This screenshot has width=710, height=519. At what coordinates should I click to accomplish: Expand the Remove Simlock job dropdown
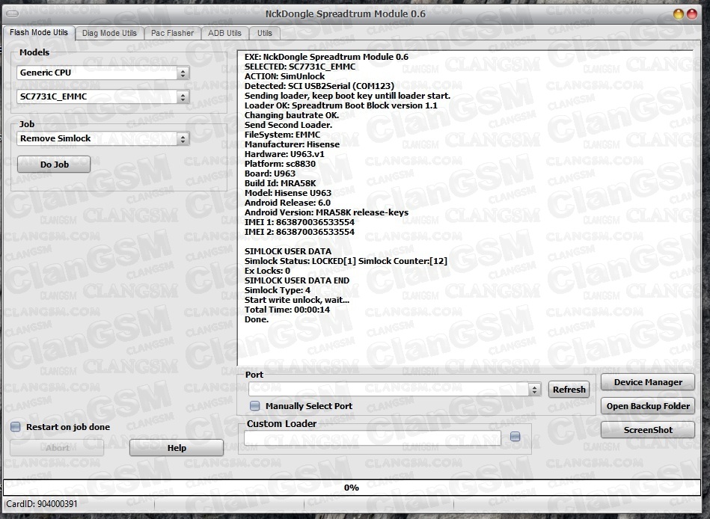pyautogui.click(x=102, y=138)
